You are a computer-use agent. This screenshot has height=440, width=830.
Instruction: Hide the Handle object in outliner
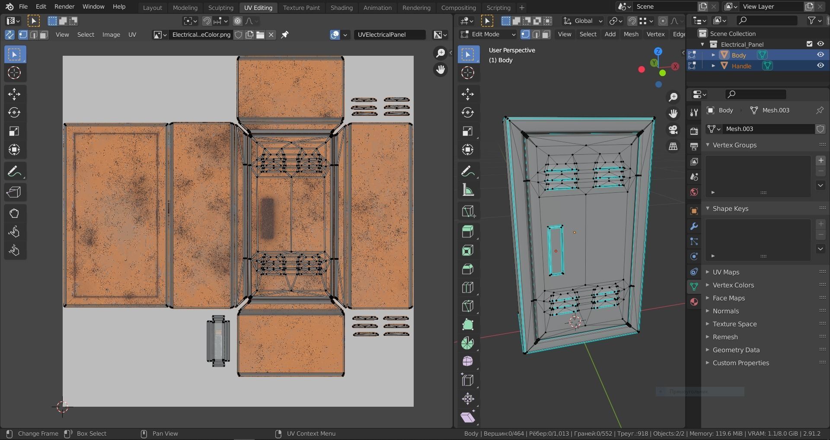pyautogui.click(x=820, y=66)
